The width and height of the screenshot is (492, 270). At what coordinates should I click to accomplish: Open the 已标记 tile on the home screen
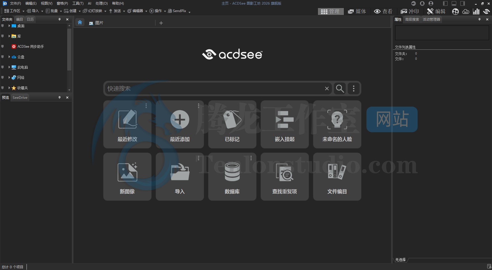(x=232, y=125)
